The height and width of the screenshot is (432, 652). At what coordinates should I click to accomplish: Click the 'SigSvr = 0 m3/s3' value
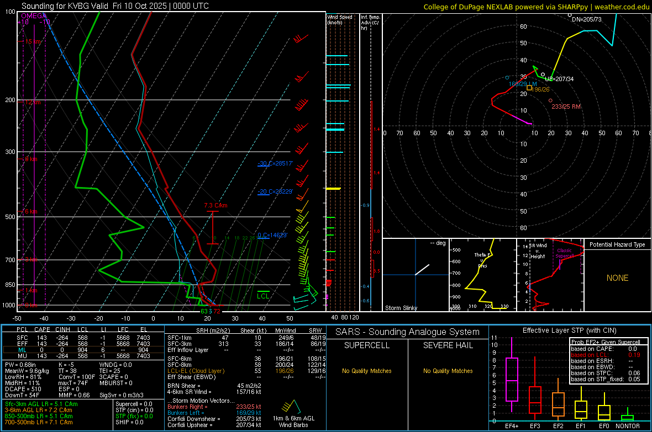pos(122,396)
